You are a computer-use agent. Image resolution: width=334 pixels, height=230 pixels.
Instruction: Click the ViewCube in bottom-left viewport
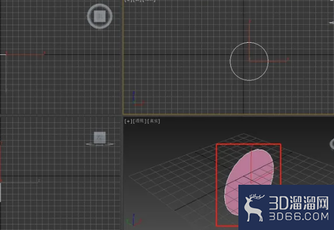pos(99,138)
